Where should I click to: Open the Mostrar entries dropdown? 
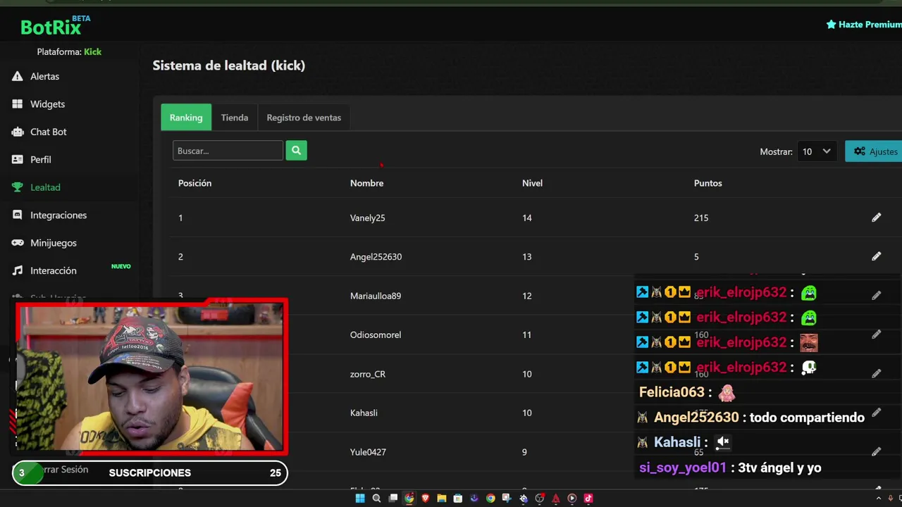[816, 151]
